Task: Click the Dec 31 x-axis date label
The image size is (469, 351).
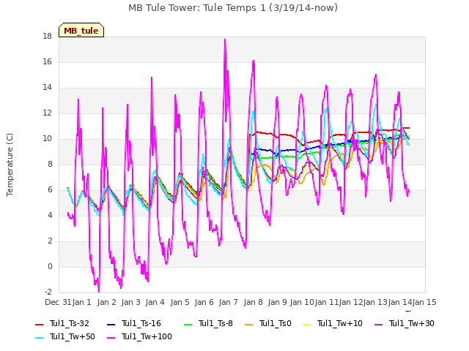Action: pyautogui.click(x=59, y=302)
